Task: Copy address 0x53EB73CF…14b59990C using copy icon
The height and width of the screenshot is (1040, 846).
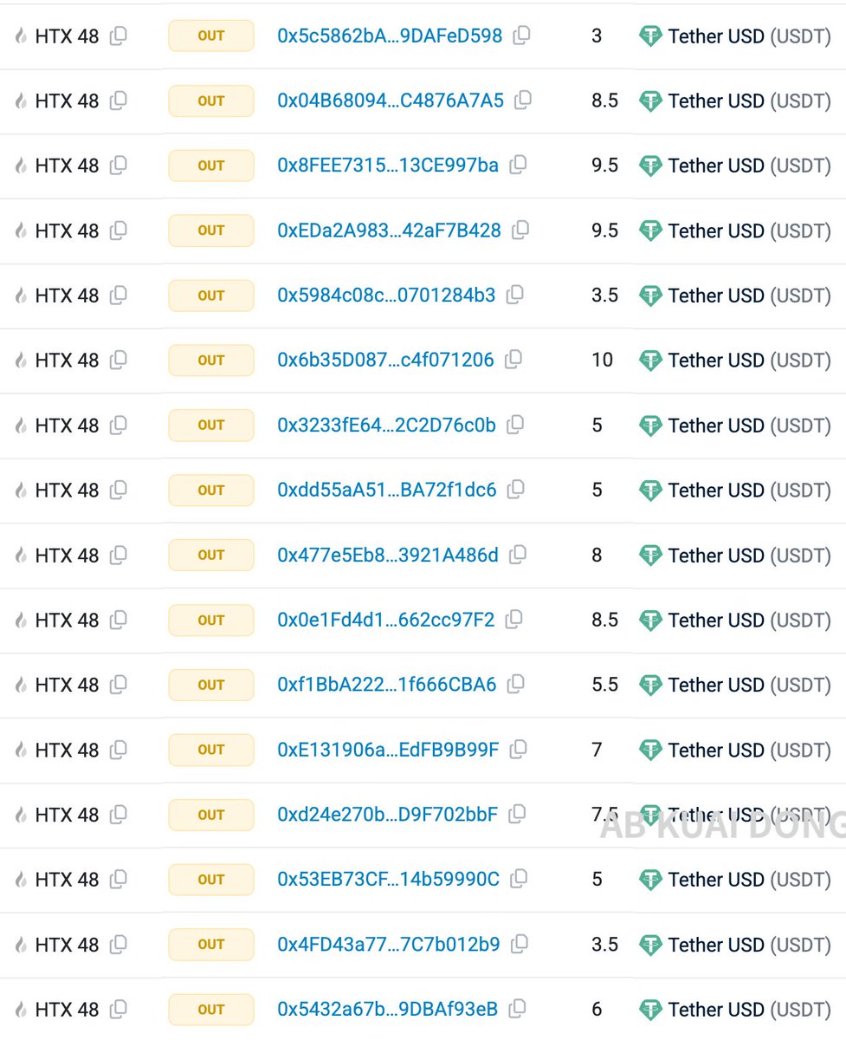Action: tap(519, 880)
